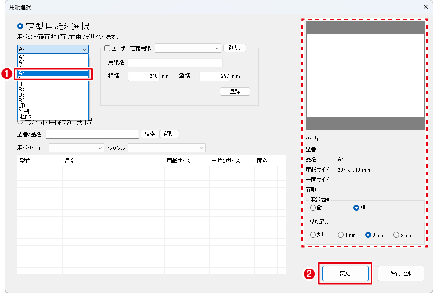Choose B5 from the paper list
433x293 pixels.
(x=22, y=95)
